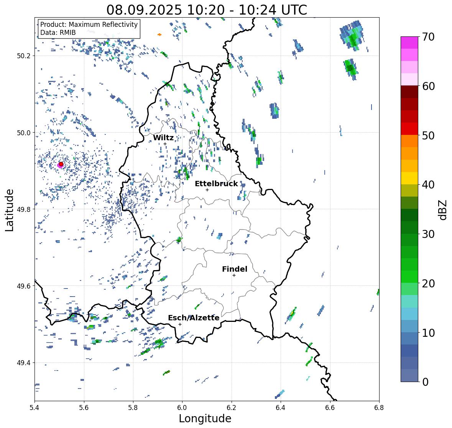Click the 20 tick on colorbar

428,284
